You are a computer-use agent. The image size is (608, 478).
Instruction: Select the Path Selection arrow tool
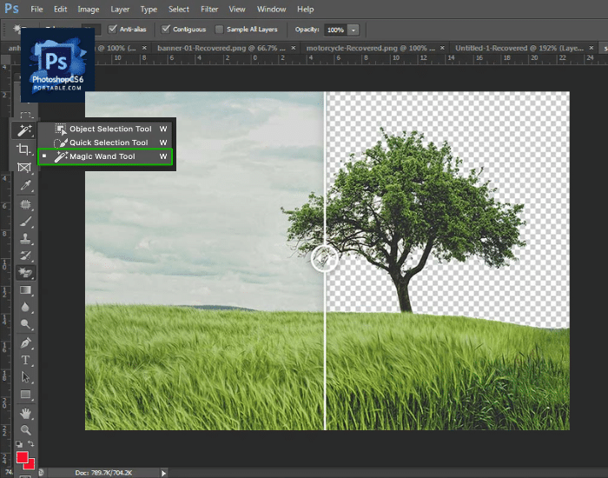pyautogui.click(x=25, y=377)
